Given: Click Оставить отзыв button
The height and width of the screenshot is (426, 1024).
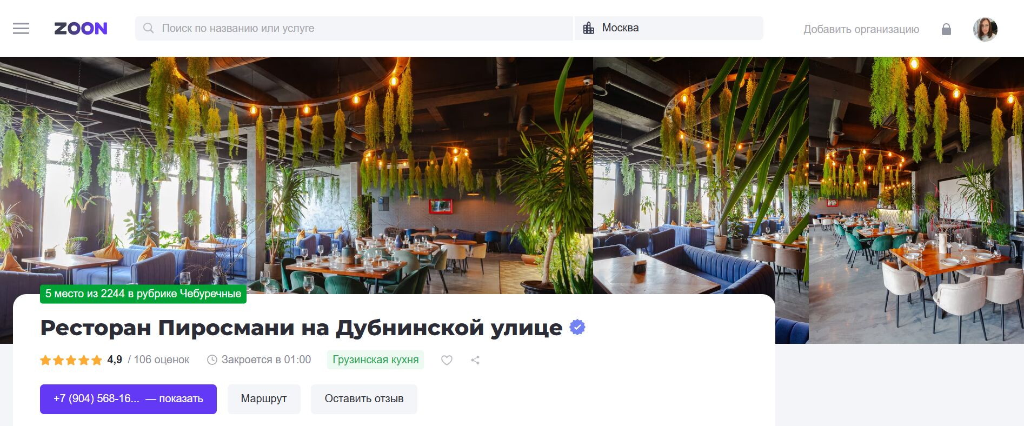Looking at the screenshot, I should pos(364,399).
